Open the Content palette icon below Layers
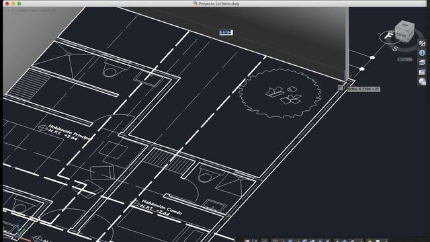Viewport: 430px width, 242px height. point(422,72)
